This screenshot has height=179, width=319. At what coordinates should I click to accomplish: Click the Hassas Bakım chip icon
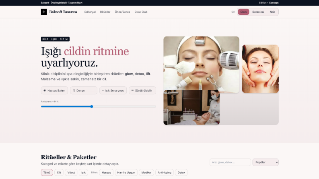[45, 91]
